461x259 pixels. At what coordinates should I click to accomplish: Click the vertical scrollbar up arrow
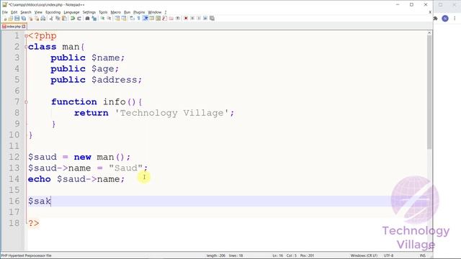pos(429,33)
